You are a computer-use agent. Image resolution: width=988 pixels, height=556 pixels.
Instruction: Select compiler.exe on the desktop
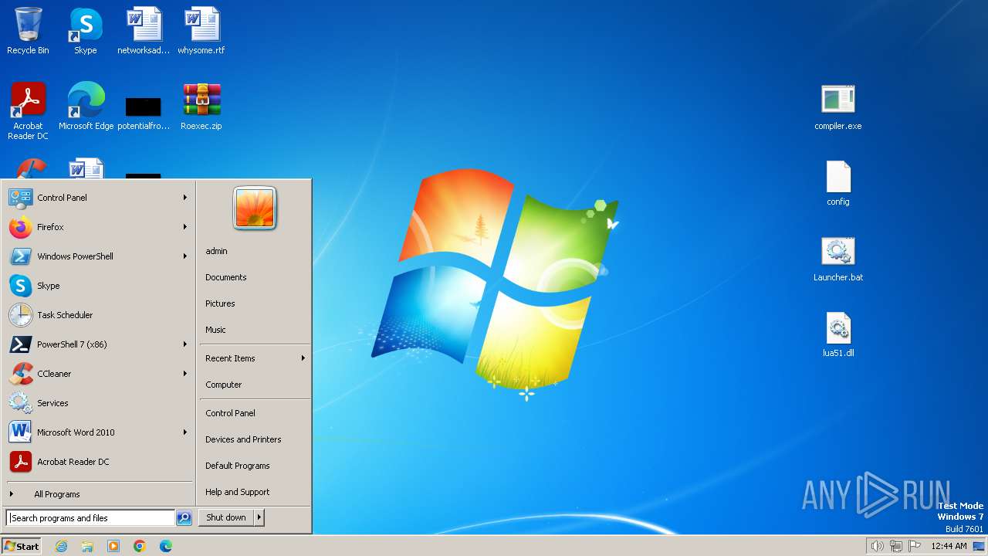(x=838, y=107)
